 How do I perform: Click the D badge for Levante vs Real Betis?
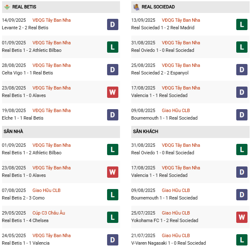point(112,24)
